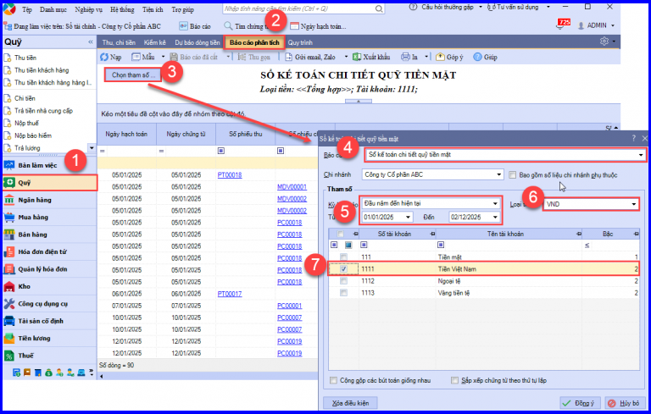This screenshot has height=414, width=651.
Task: Click the Nạp reload icon
Action: [104, 57]
